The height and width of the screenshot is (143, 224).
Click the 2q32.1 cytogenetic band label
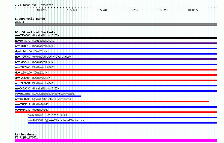point(20,22)
